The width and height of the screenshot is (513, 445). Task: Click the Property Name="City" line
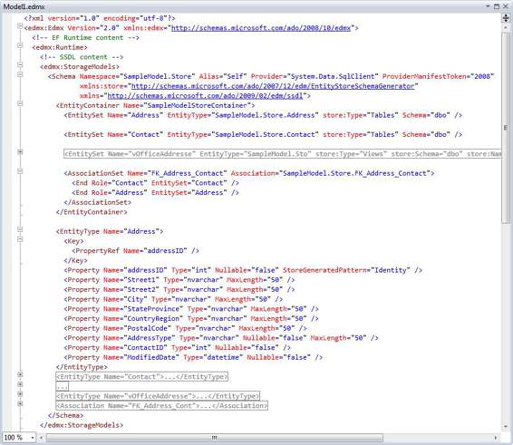[173, 299]
